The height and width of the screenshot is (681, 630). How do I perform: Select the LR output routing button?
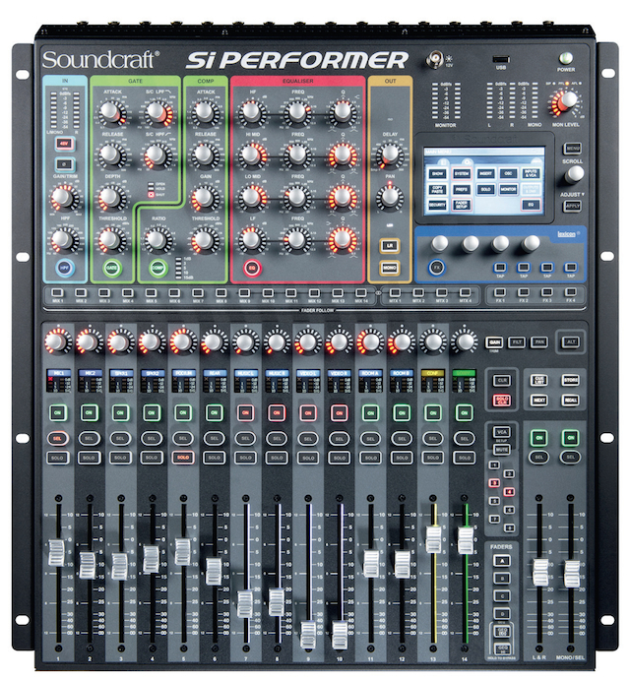(x=389, y=246)
